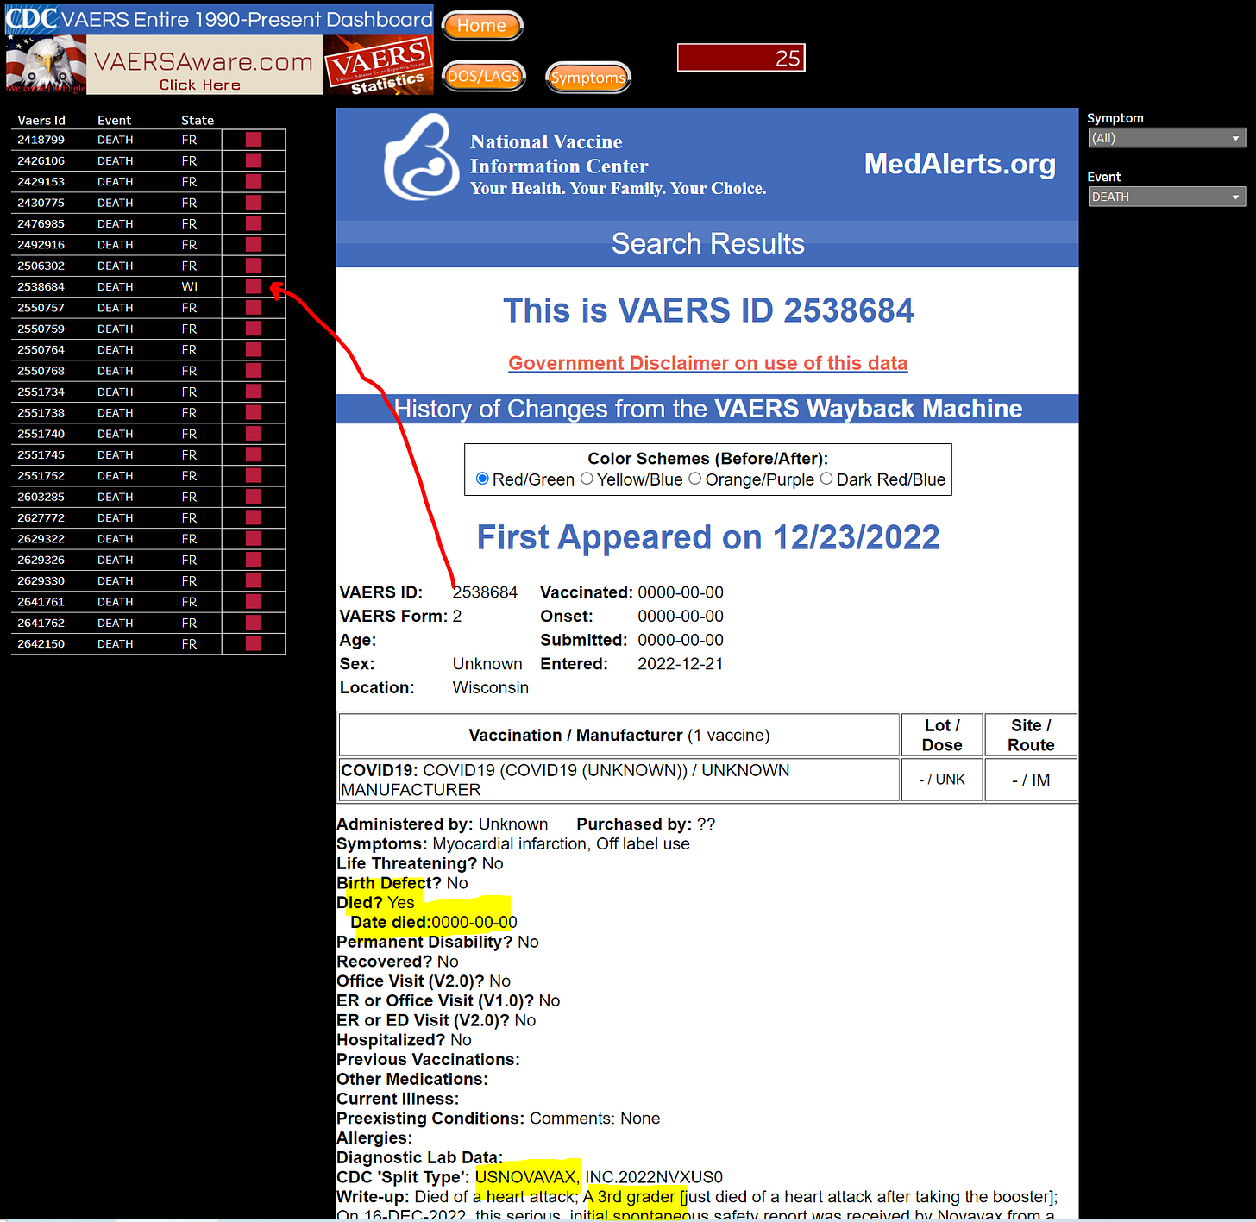Click the red square for row 2492916
1256x1222 pixels.
click(x=253, y=244)
